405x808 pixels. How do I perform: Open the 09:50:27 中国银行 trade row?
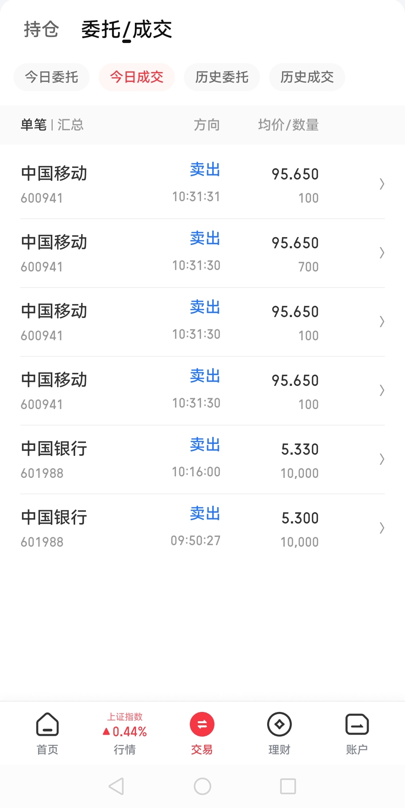point(202,528)
